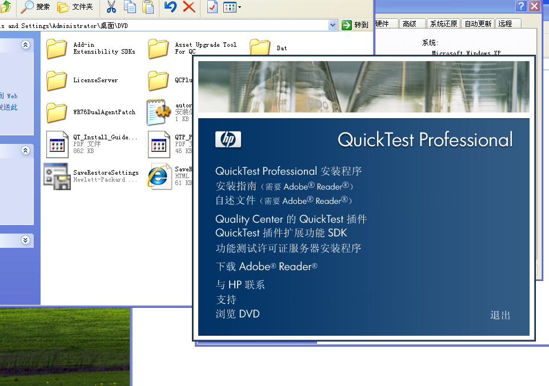Click 下载 Adobe Reader link
The width and height of the screenshot is (549, 386).
pos(266,267)
